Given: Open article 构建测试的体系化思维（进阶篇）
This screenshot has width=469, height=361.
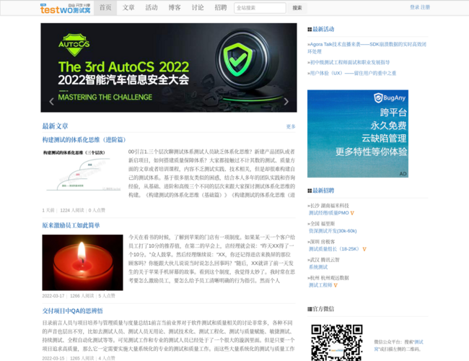Looking at the screenshot, I should coord(83,139).
